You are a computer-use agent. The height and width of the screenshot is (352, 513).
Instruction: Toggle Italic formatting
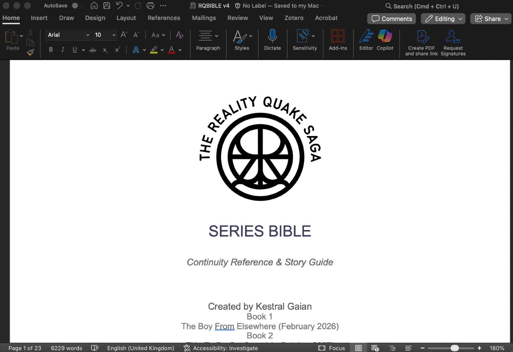click(63, 50)
